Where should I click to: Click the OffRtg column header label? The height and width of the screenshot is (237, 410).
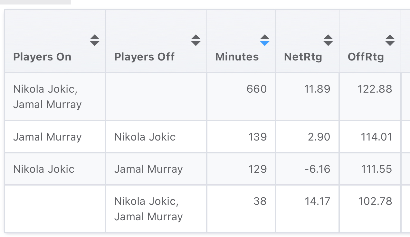[x=366, y=57]
